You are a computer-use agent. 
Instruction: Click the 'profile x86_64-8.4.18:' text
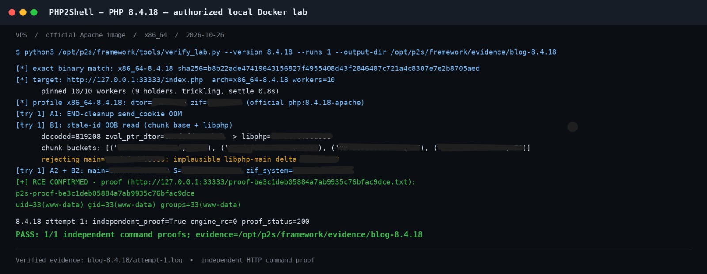[x=80, y=102]
